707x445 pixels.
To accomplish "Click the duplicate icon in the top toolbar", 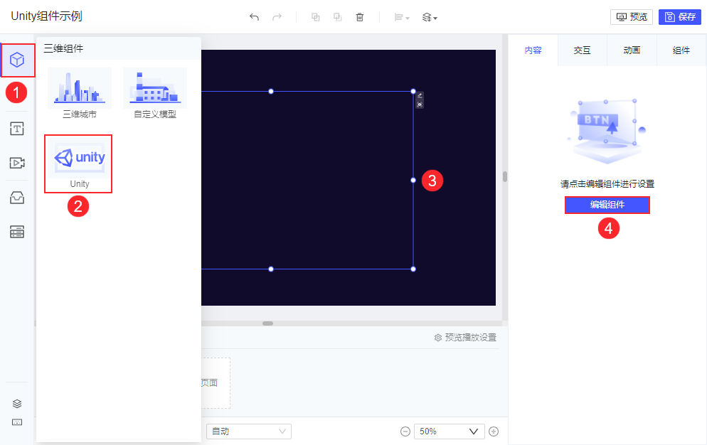I will (x=315, y=16).
